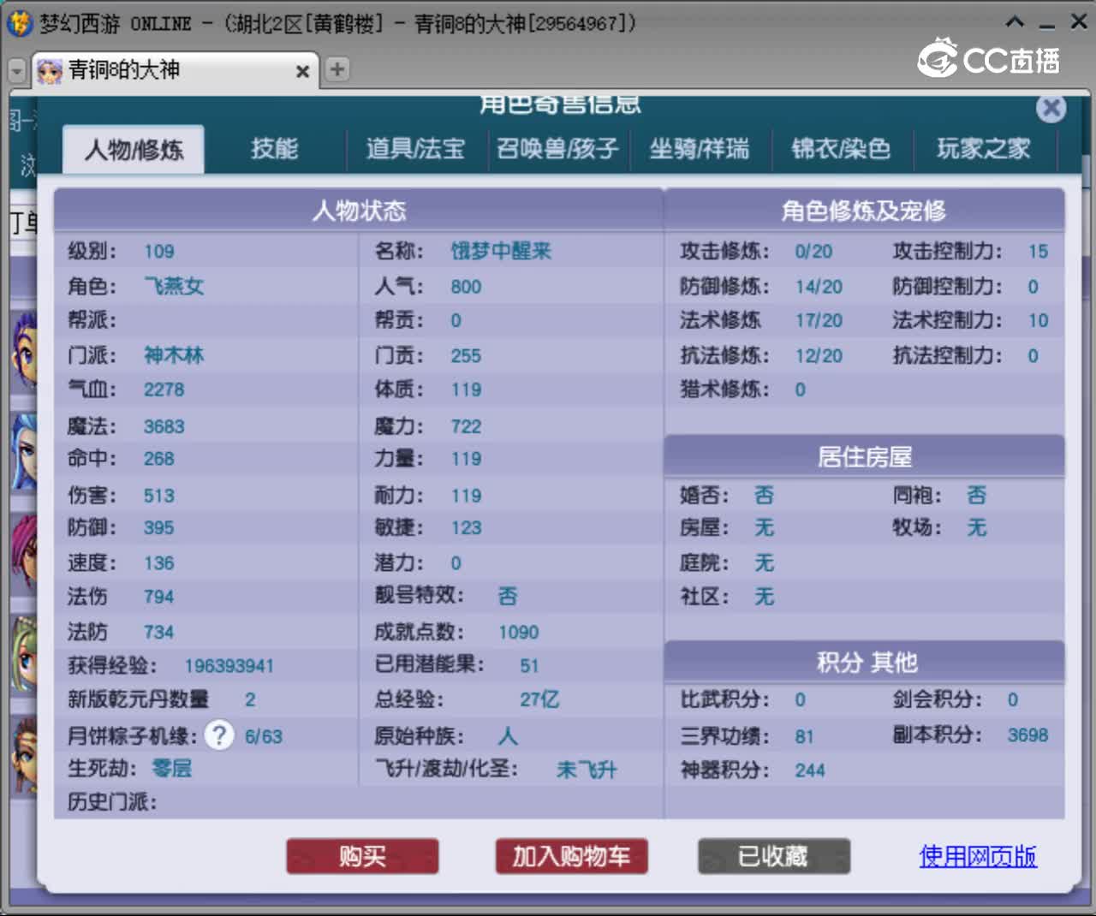
Task: Click the help question mark beside 月饼粽子机缘
Action: coord(219,735)
